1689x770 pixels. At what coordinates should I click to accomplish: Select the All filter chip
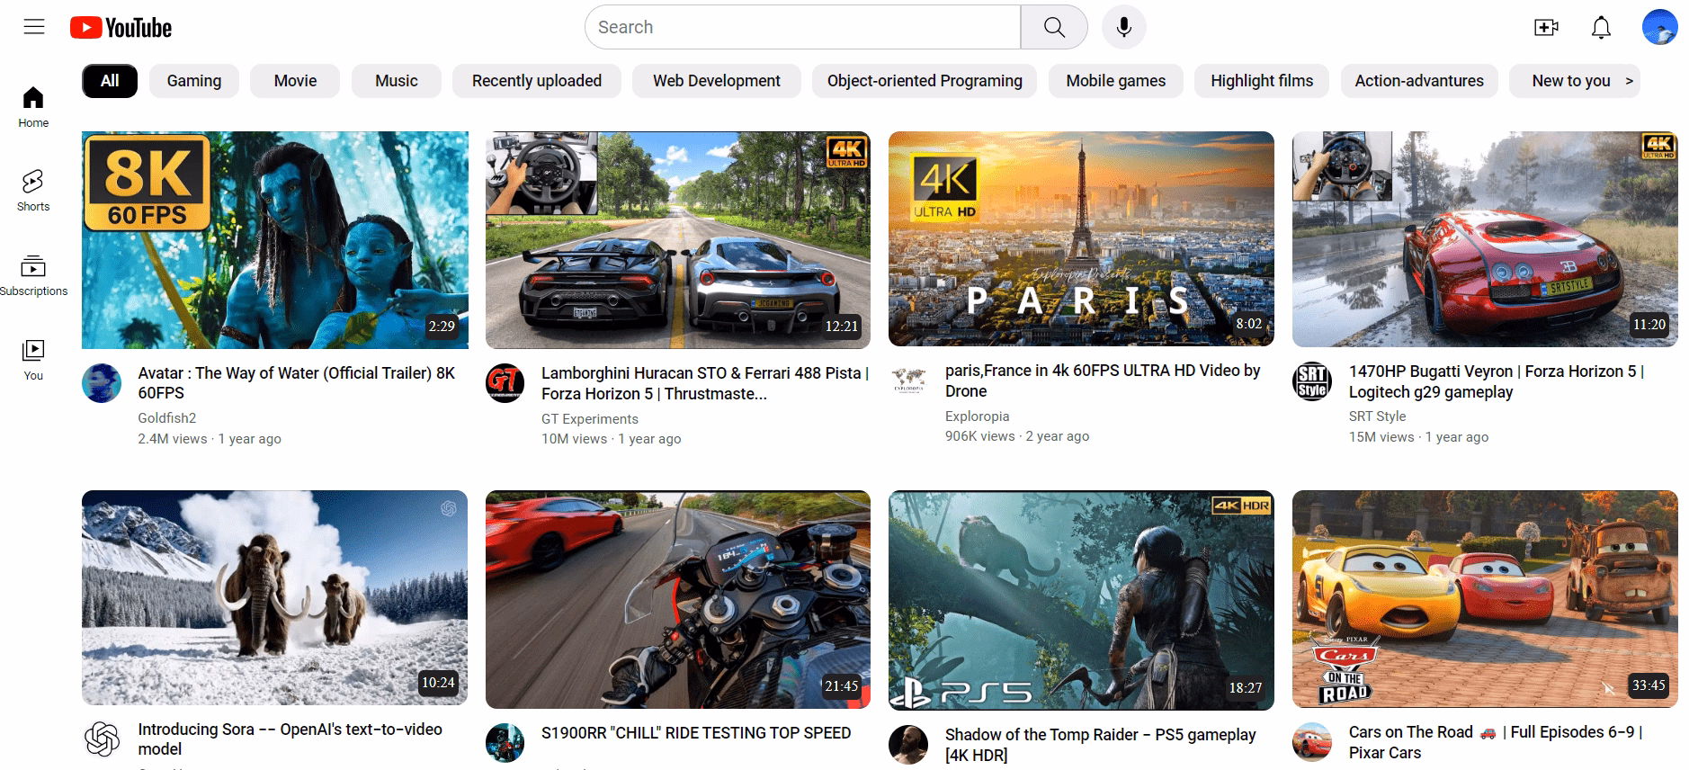coord(110,81)
